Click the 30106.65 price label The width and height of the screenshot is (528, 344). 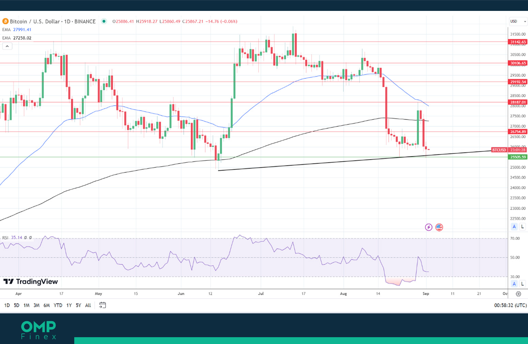point(518,63)
